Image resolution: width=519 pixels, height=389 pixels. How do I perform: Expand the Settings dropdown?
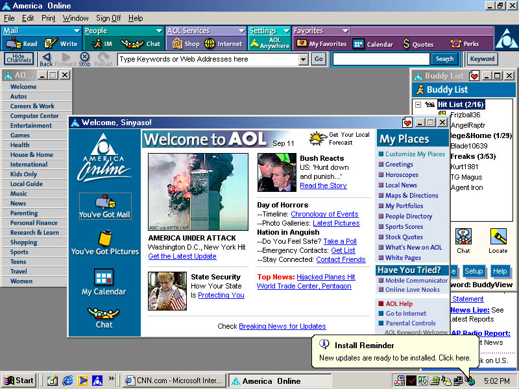286,30
